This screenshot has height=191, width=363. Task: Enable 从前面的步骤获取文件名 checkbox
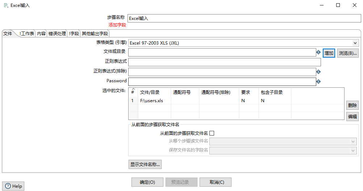[x=212, y=133]
